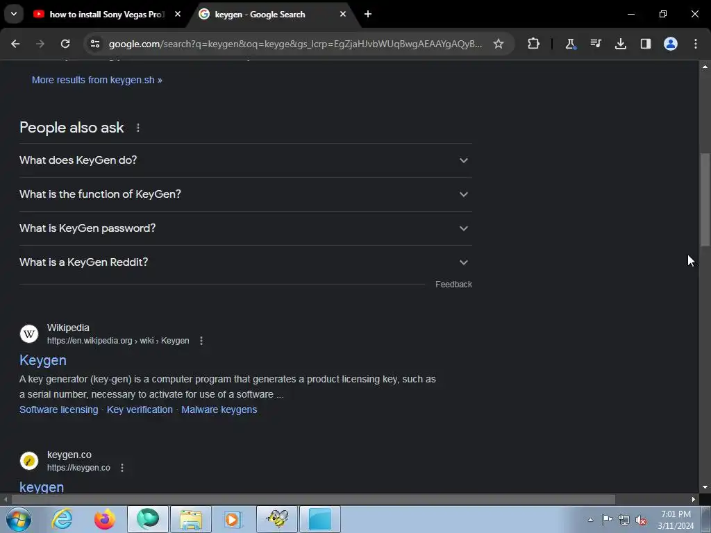Expand "What does KeyGen do?" question
This screenshot has height=533, width=711.
point(245,160)
